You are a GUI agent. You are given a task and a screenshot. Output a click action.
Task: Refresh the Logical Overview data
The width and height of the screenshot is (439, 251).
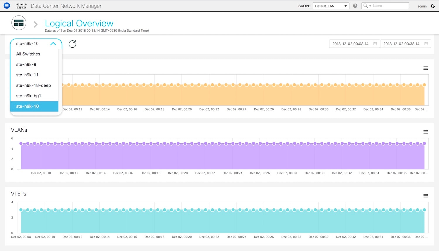(x=72, y=44)
